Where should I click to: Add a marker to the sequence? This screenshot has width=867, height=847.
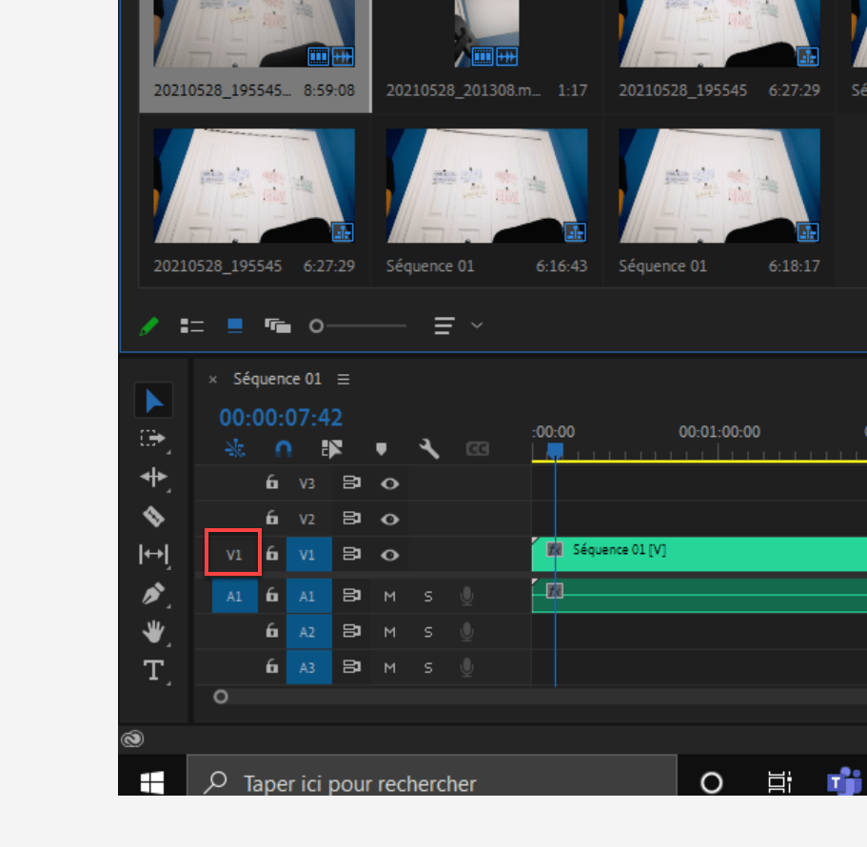[x=381, y=448]
